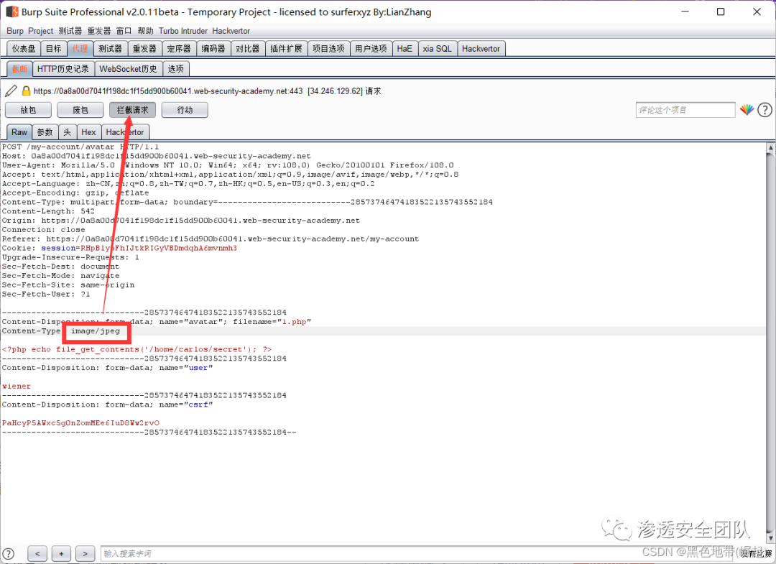Switch to the 编码器 tab
Viewport: 776px width, 564px height.
click(x=213, y=48)
